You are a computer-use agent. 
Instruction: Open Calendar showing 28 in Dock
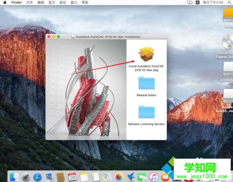[x=72, y=177]
